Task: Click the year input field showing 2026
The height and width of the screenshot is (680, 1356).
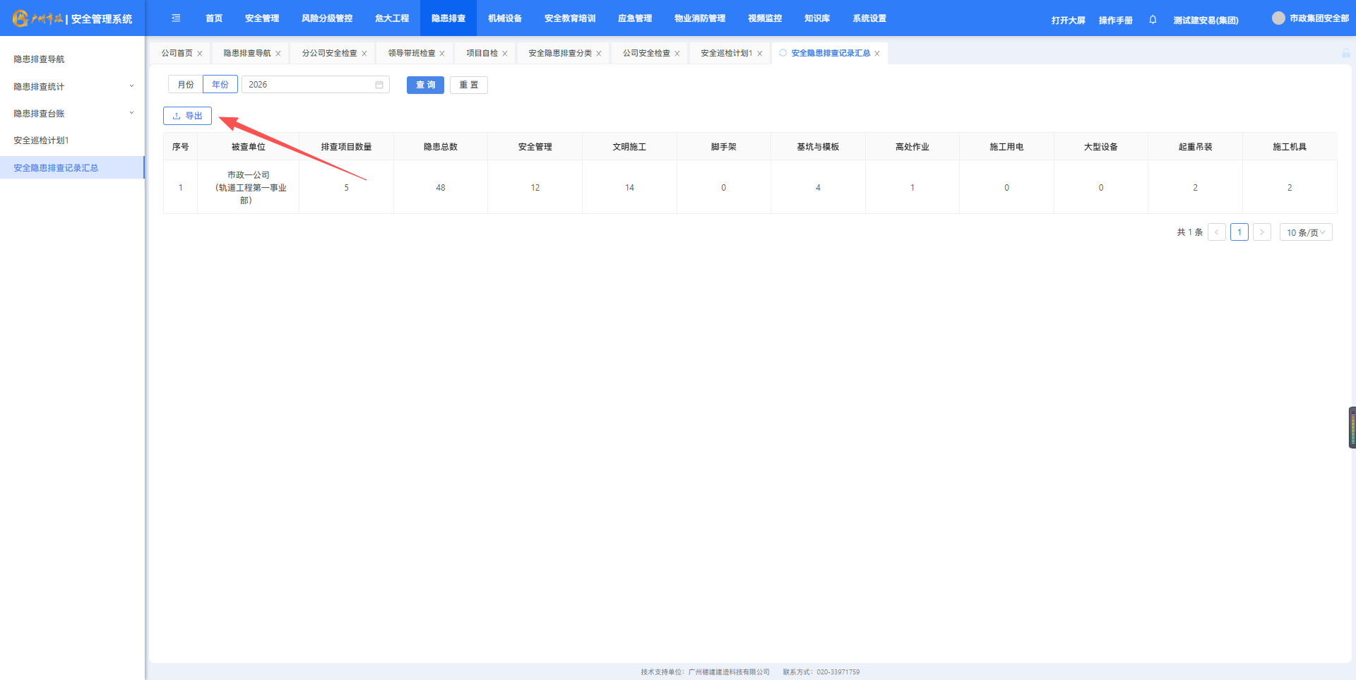Action: click(x=307, y=85)
